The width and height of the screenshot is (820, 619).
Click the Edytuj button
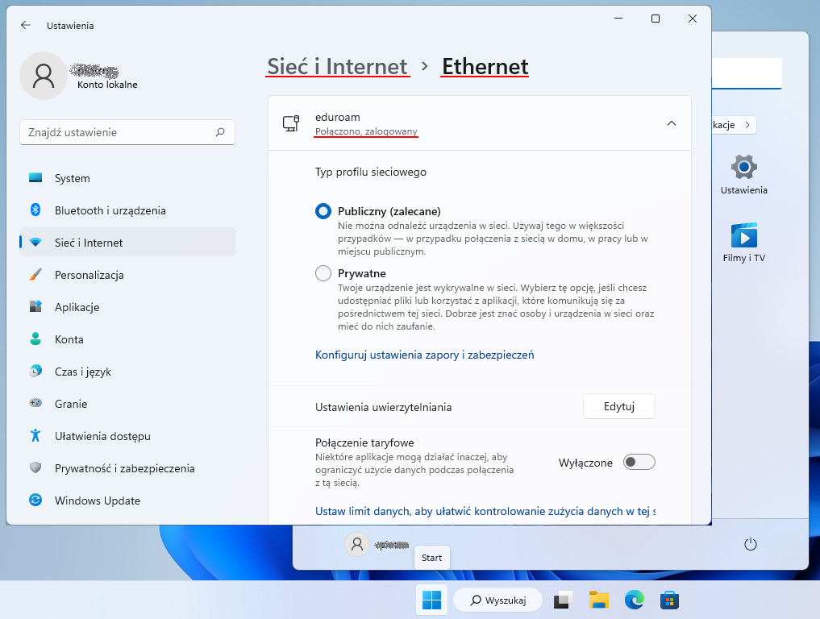click(618, 407)
